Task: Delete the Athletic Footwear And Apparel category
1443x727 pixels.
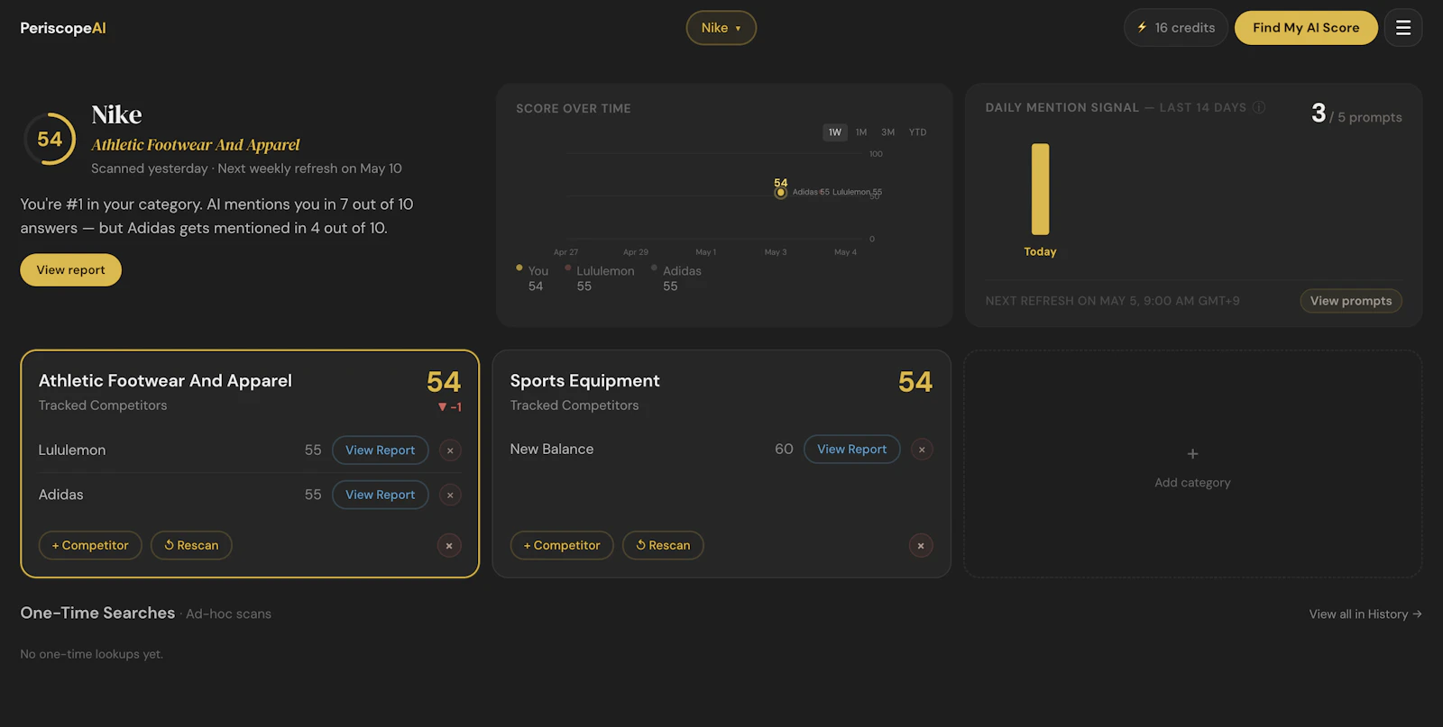Action: click(449, 545)
